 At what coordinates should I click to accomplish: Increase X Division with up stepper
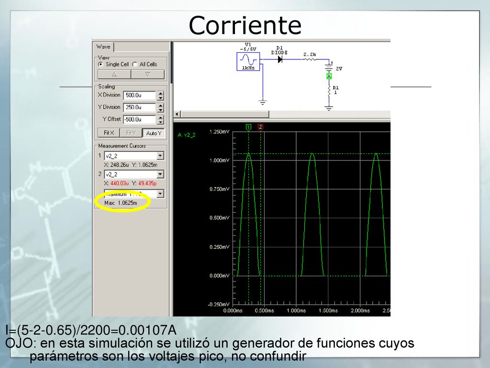[160, 93]
